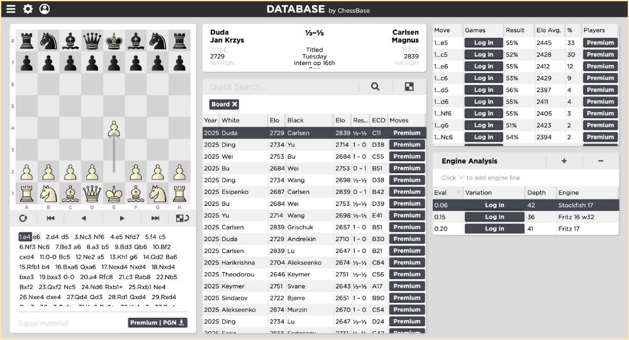Click the white knight on g1
Screen dimensions: 629x340
[x=158, y=194]
